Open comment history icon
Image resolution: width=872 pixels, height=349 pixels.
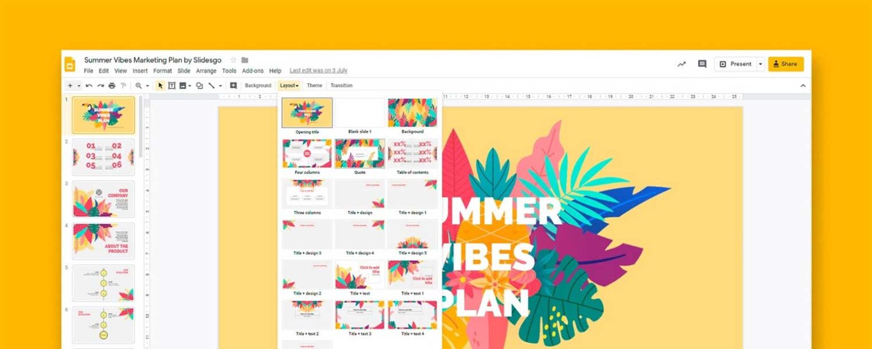701,64
